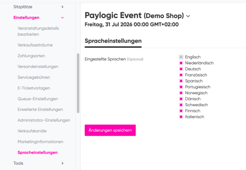Uncheck the Italienisch checkbox
Screen dimensions: 246x170
pyautogui.click(x=181, y=117)
